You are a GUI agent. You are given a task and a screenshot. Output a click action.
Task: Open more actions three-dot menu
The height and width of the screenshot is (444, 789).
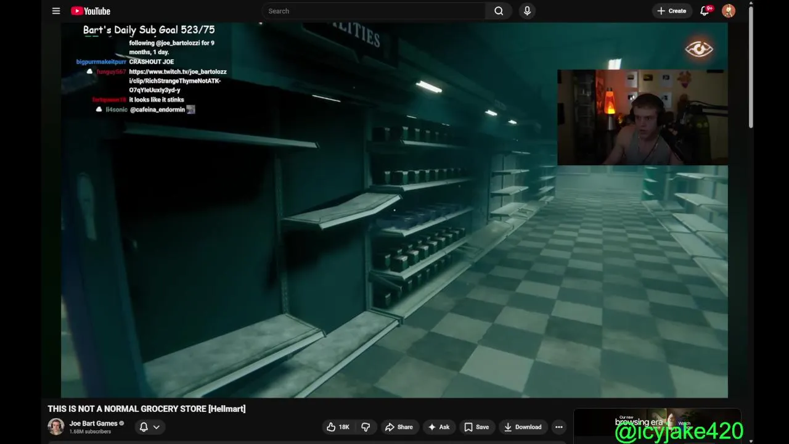pos(558,427)
